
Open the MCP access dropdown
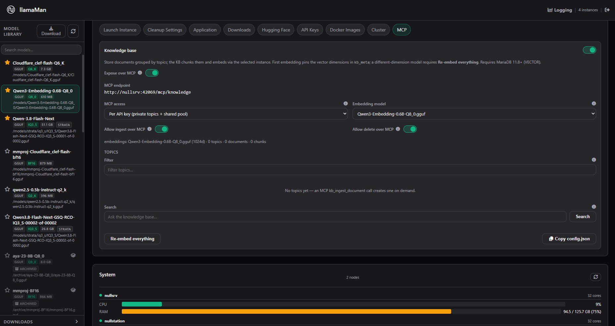226,114
